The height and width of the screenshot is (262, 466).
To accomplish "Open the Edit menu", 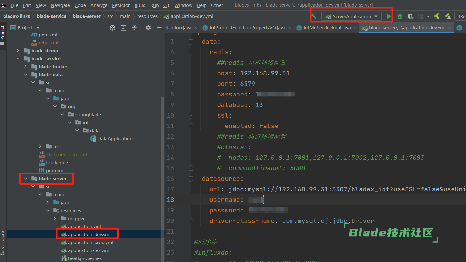I will click(27, 5).
